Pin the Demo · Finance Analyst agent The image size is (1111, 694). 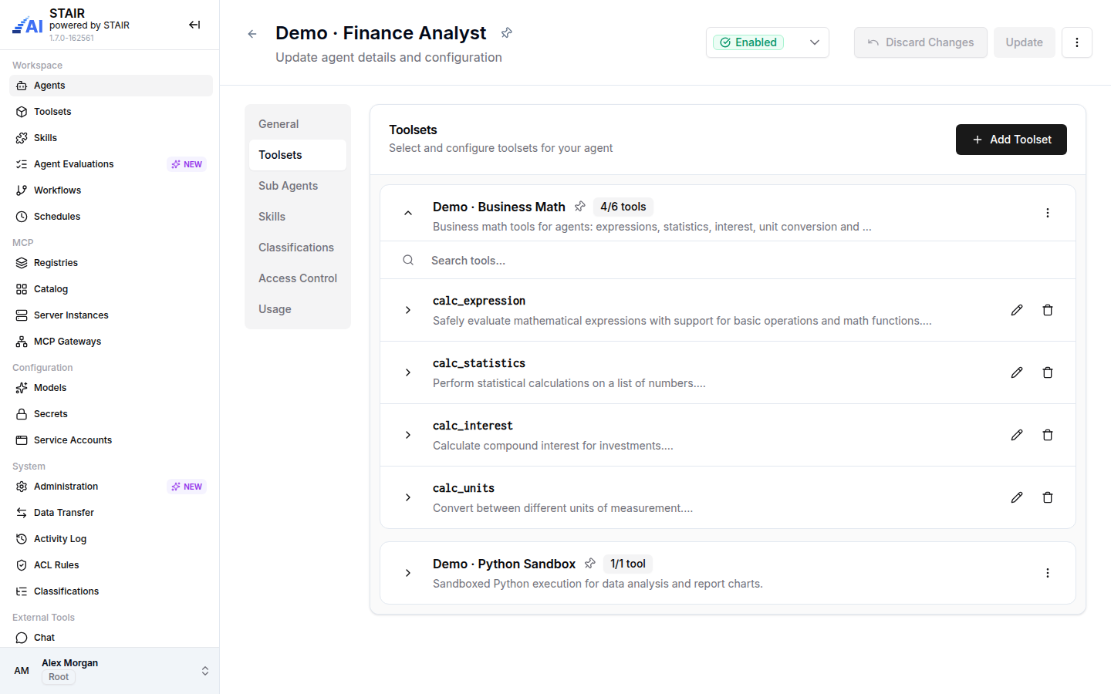click(506, 33)
